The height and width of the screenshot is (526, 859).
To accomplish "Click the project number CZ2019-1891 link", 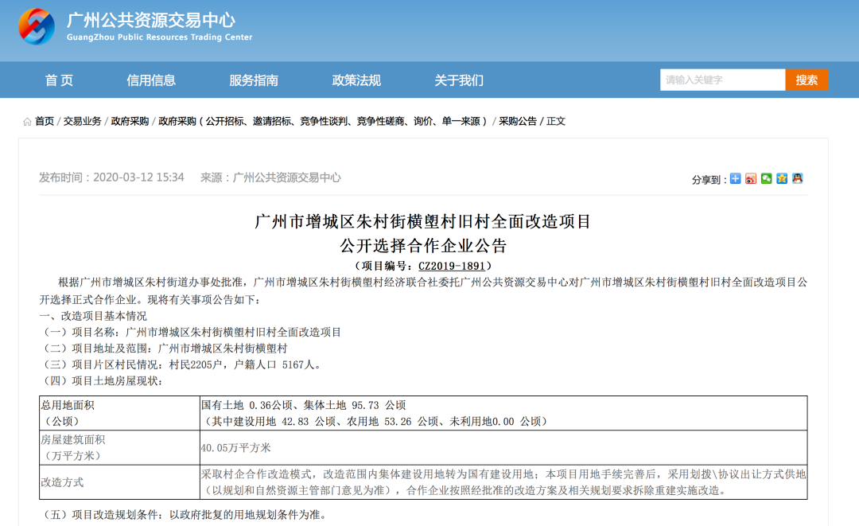I will pyautogui.click(x=452, y=266).
